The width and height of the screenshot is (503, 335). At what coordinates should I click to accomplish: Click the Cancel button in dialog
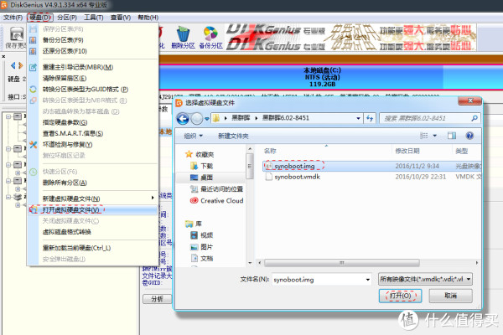[450, 296]
